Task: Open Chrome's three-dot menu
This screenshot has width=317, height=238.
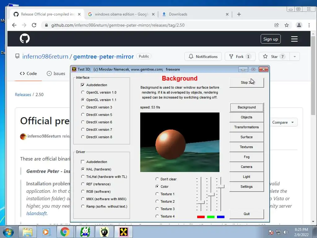Action: [x=309, y=25]
